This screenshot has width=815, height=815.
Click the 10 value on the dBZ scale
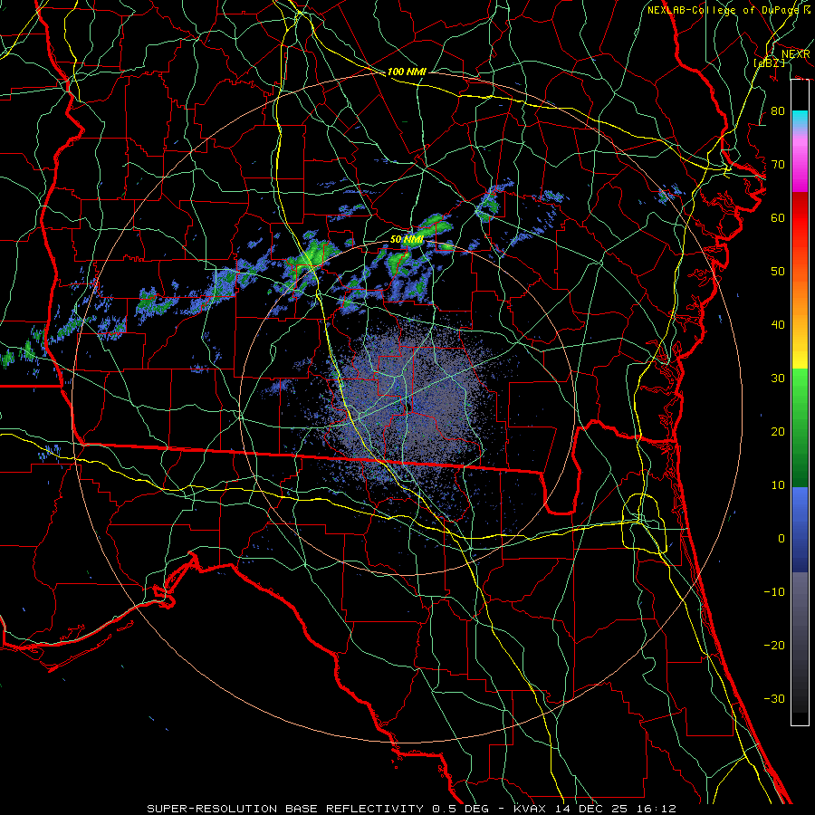(x=778, y=485)
